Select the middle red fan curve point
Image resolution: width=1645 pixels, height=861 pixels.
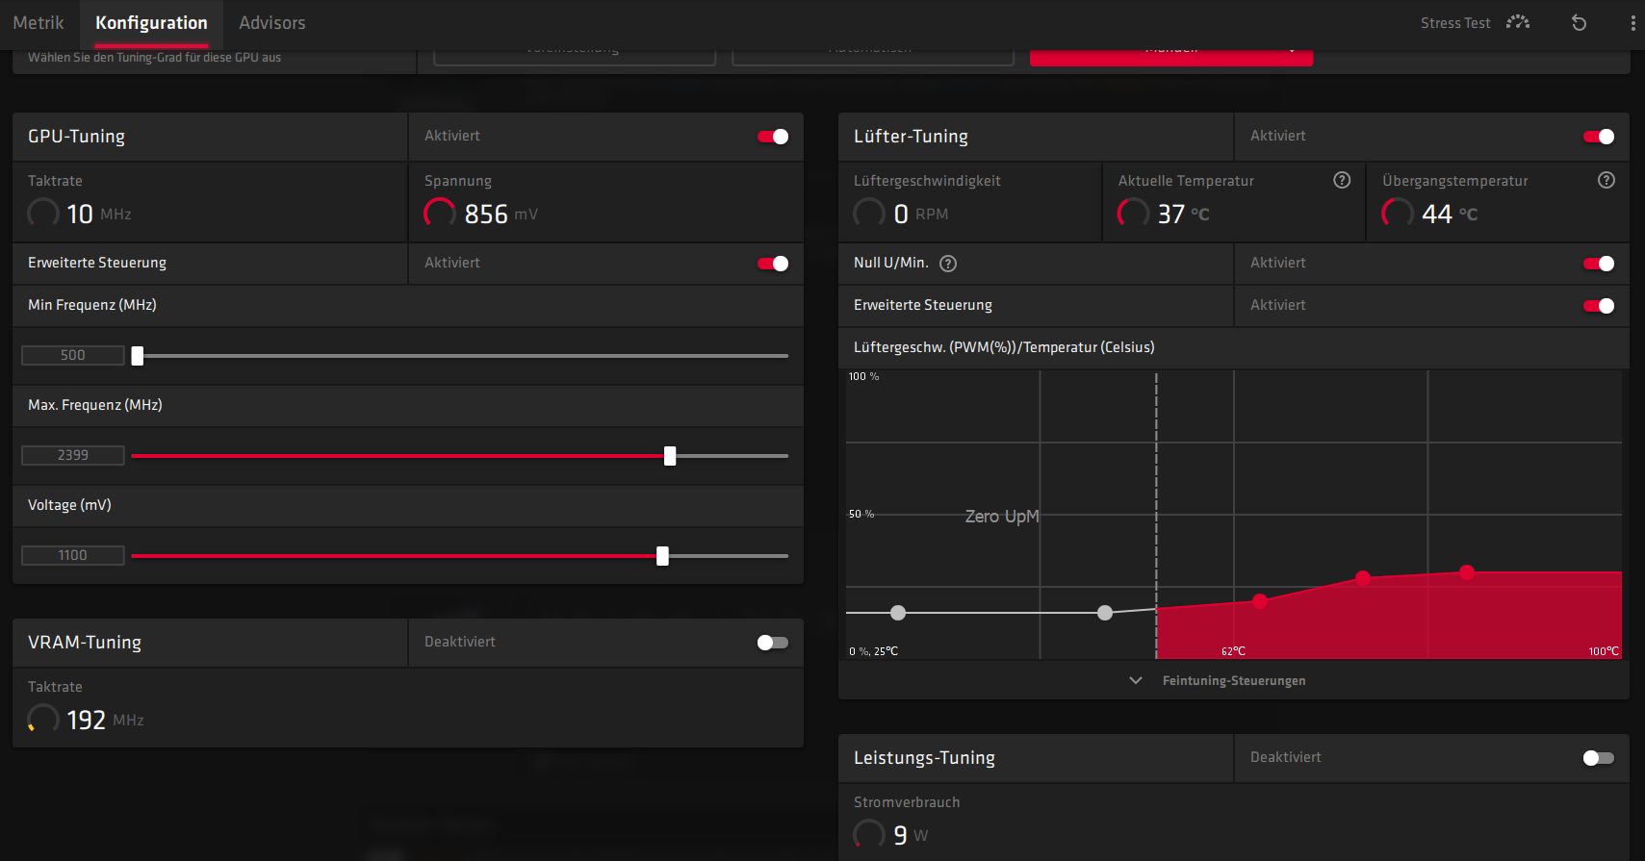1363,578
